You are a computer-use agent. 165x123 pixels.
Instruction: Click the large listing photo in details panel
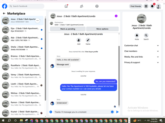pos(142,18)
